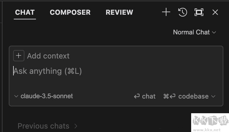Start a new chat with plus icon
The width and height of the screenshot is (229, 132).
coord(166,12)
